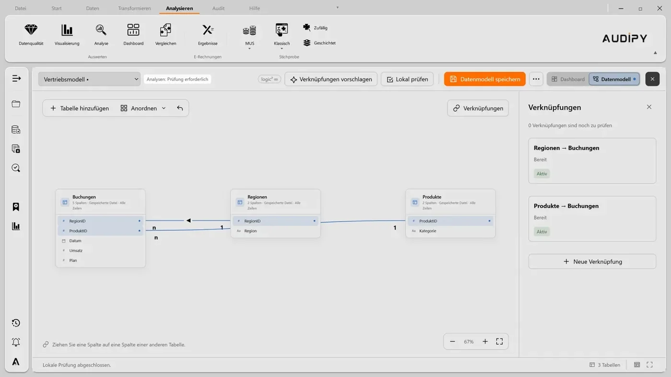Image resolution: width=671 pixels, height=377 pixels.
Task: Expand the Anordnen layout dropdown
Action: [x=143, y=108]
